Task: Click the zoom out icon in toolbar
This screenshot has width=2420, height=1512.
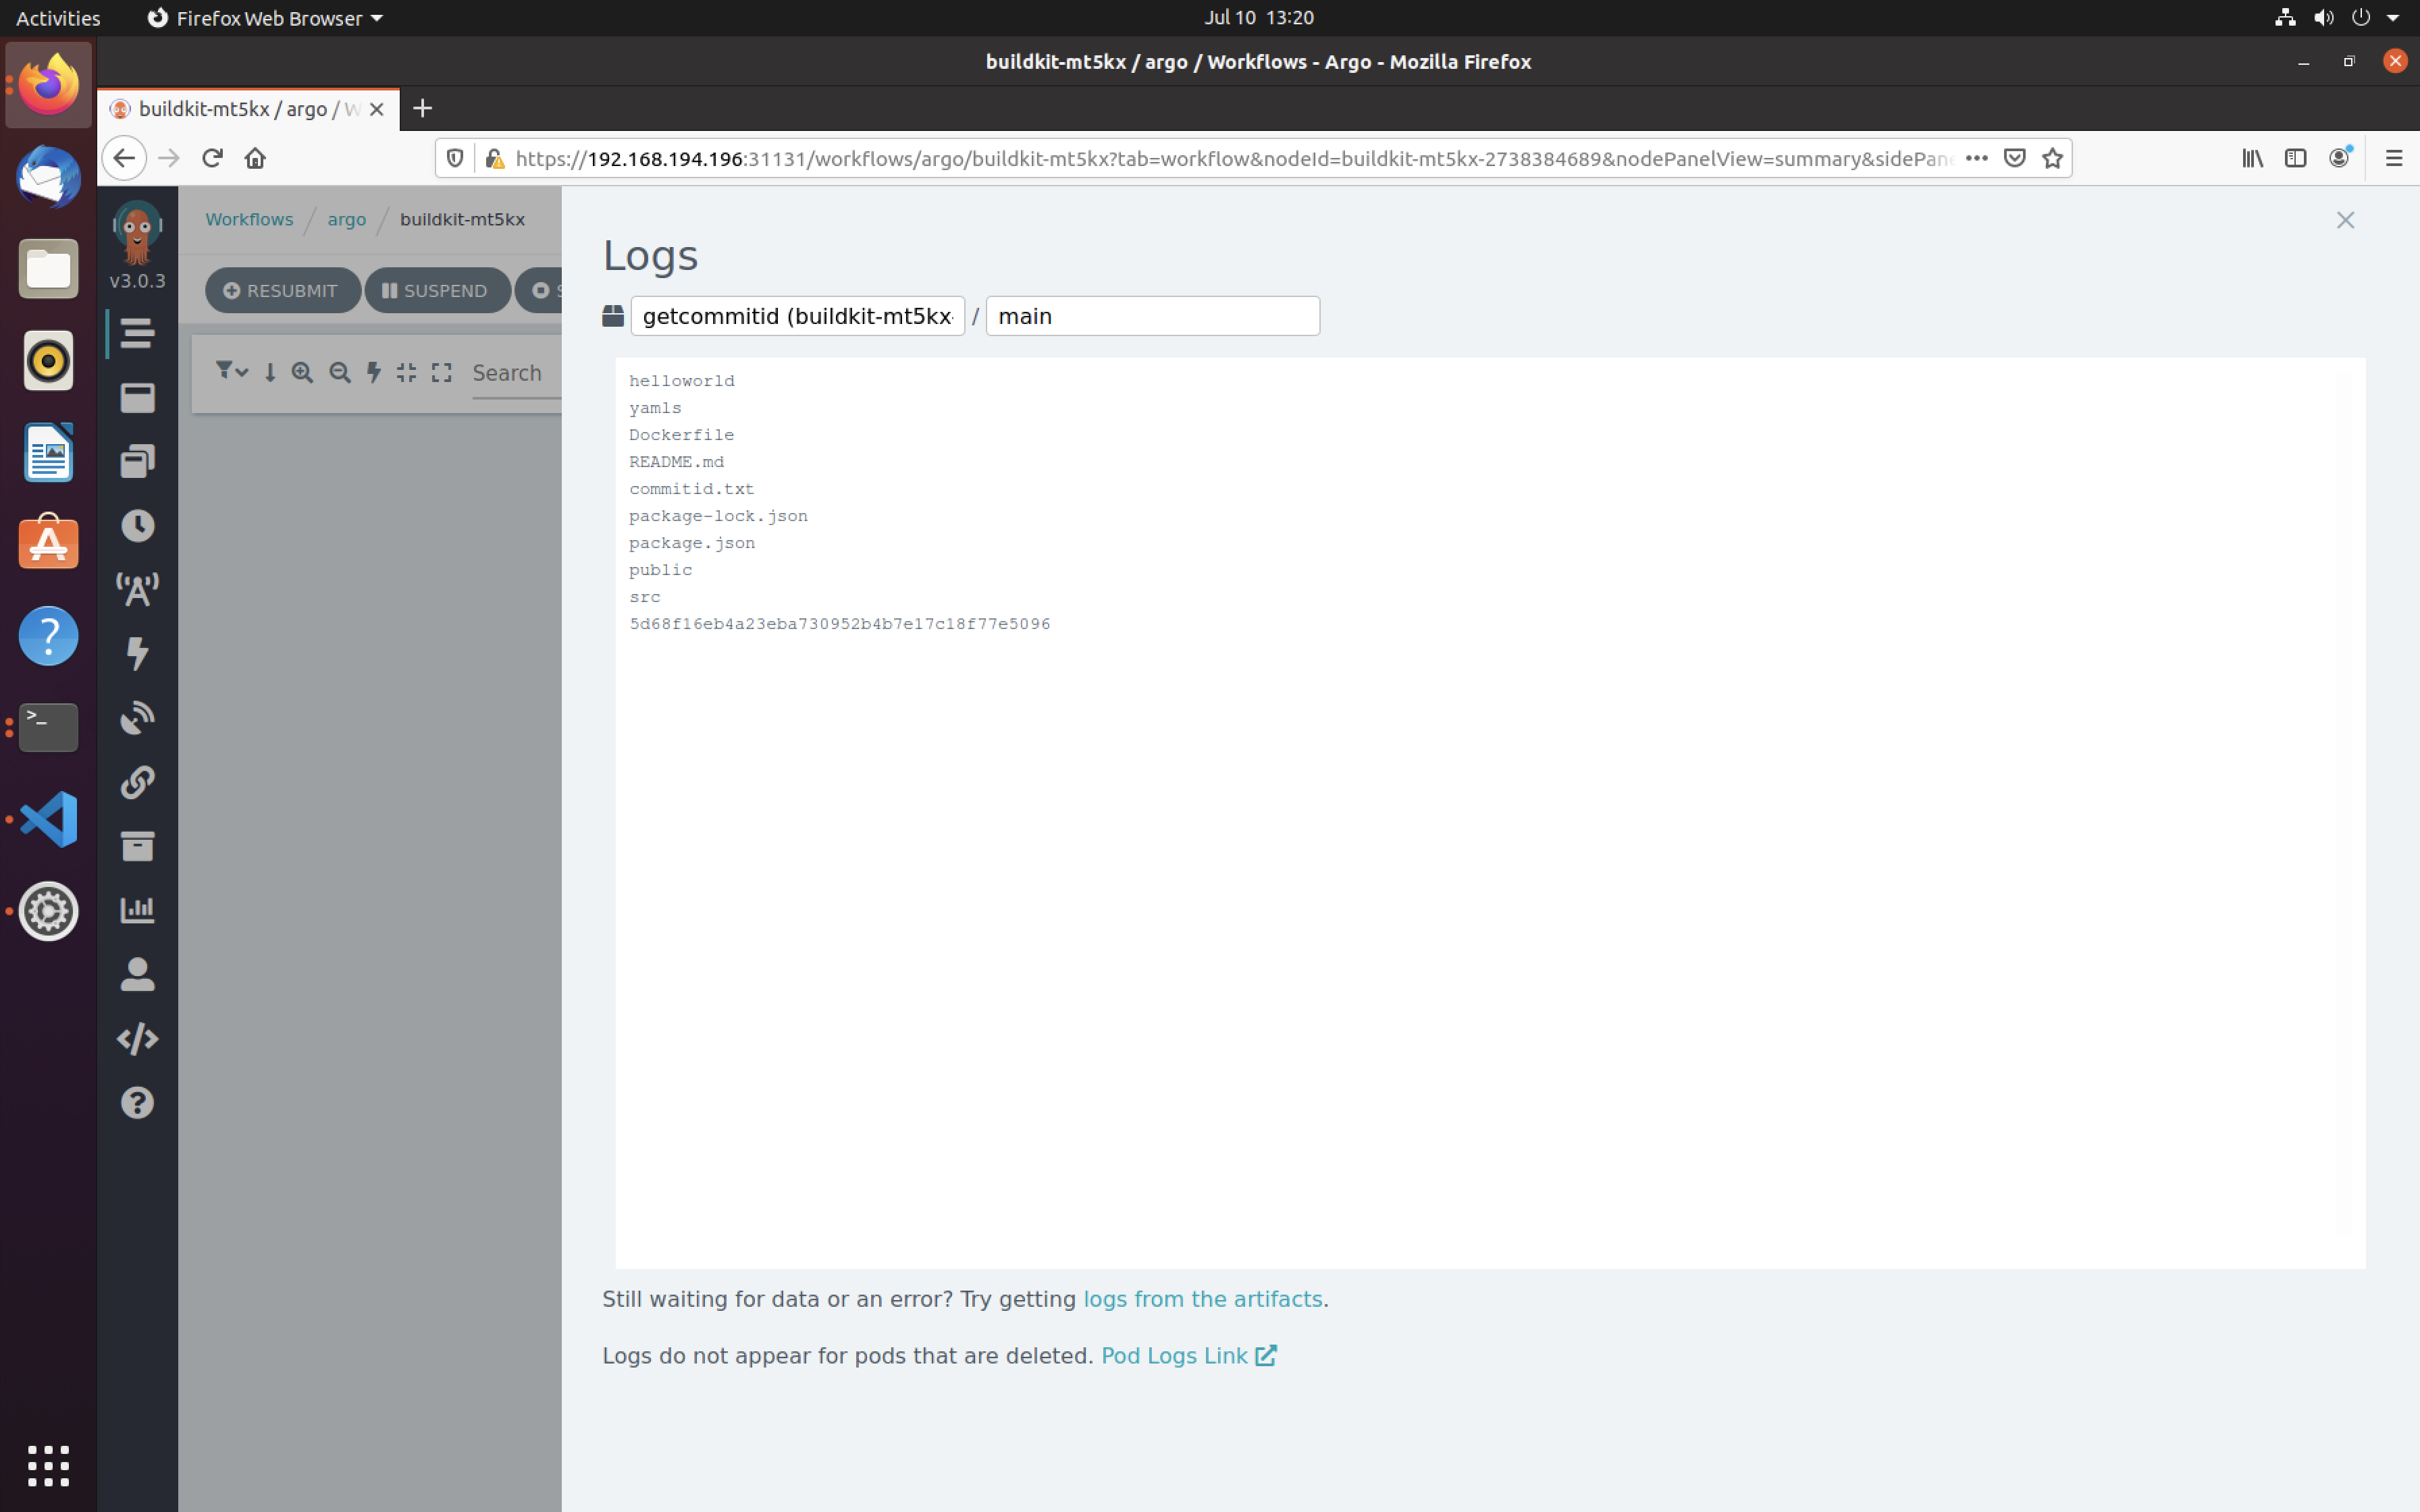Action: (x=340, y=371)
